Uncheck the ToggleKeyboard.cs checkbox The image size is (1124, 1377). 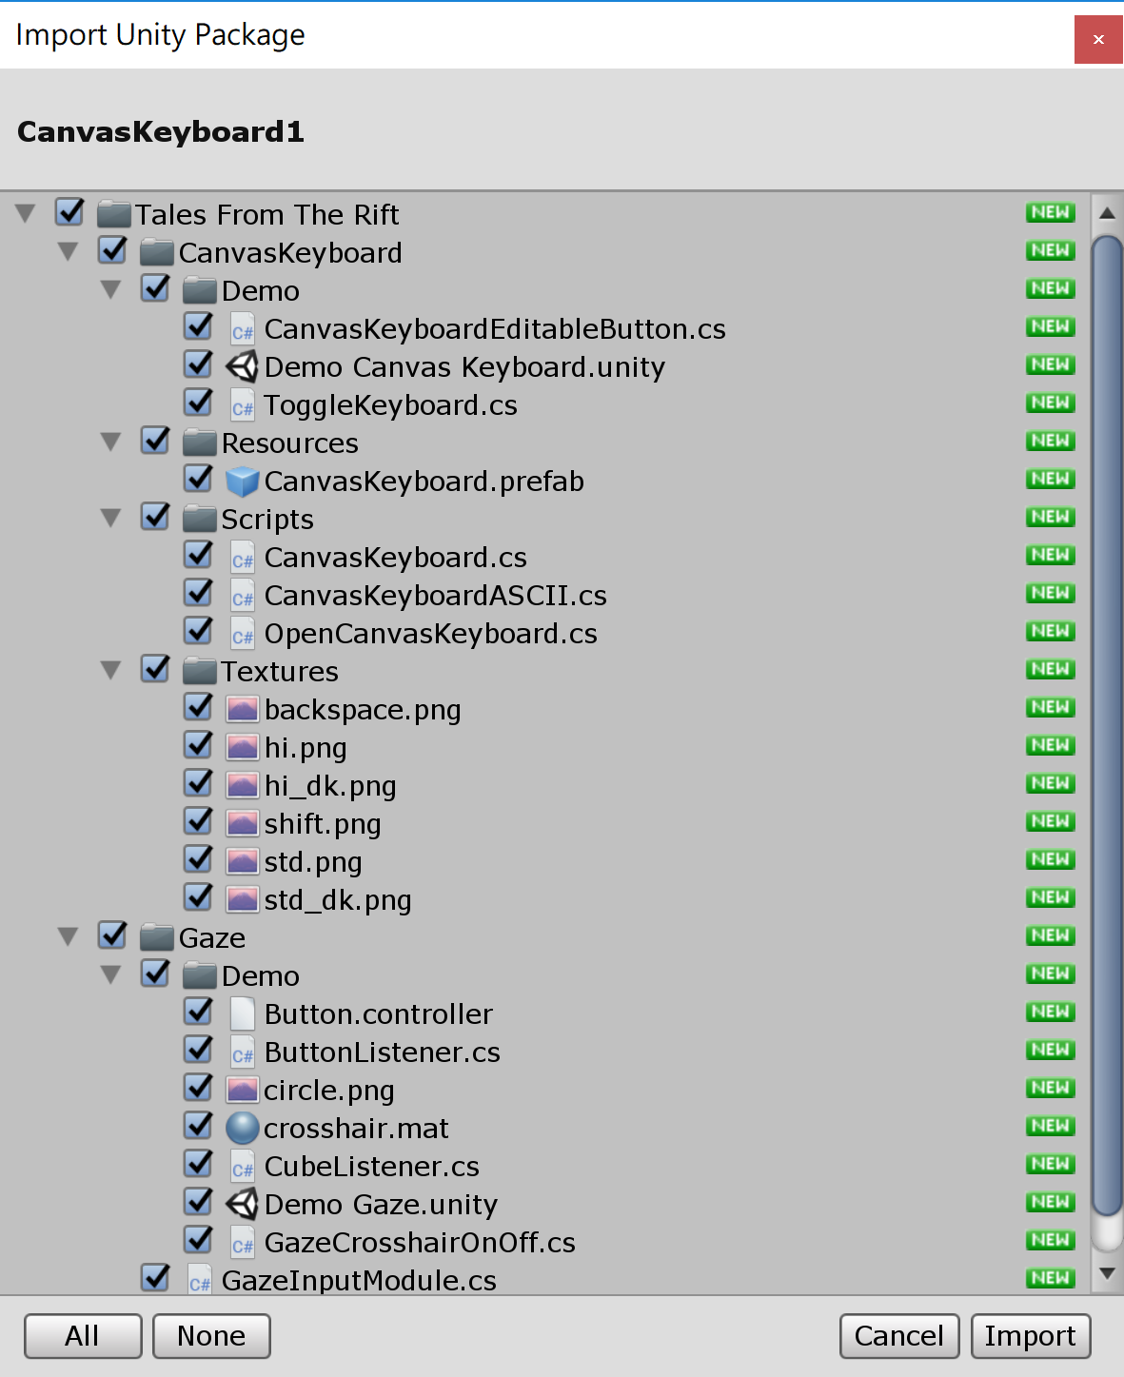[x=197, y=403]
